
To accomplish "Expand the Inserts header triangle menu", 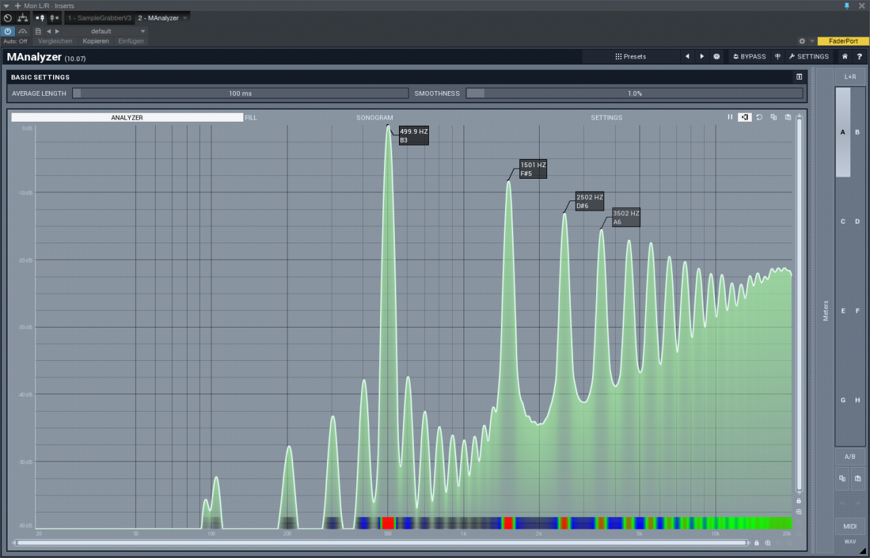I will pos(7,5).
